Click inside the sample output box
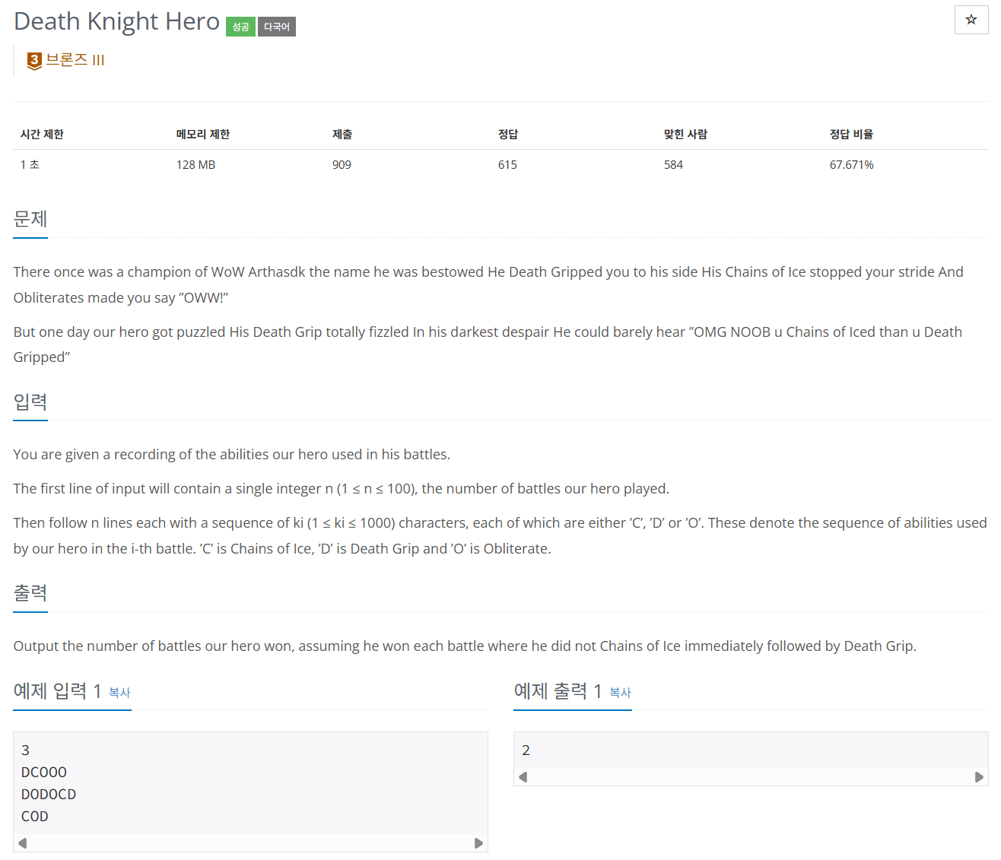This screenshot has width=1001, height=860. [751, 750]
